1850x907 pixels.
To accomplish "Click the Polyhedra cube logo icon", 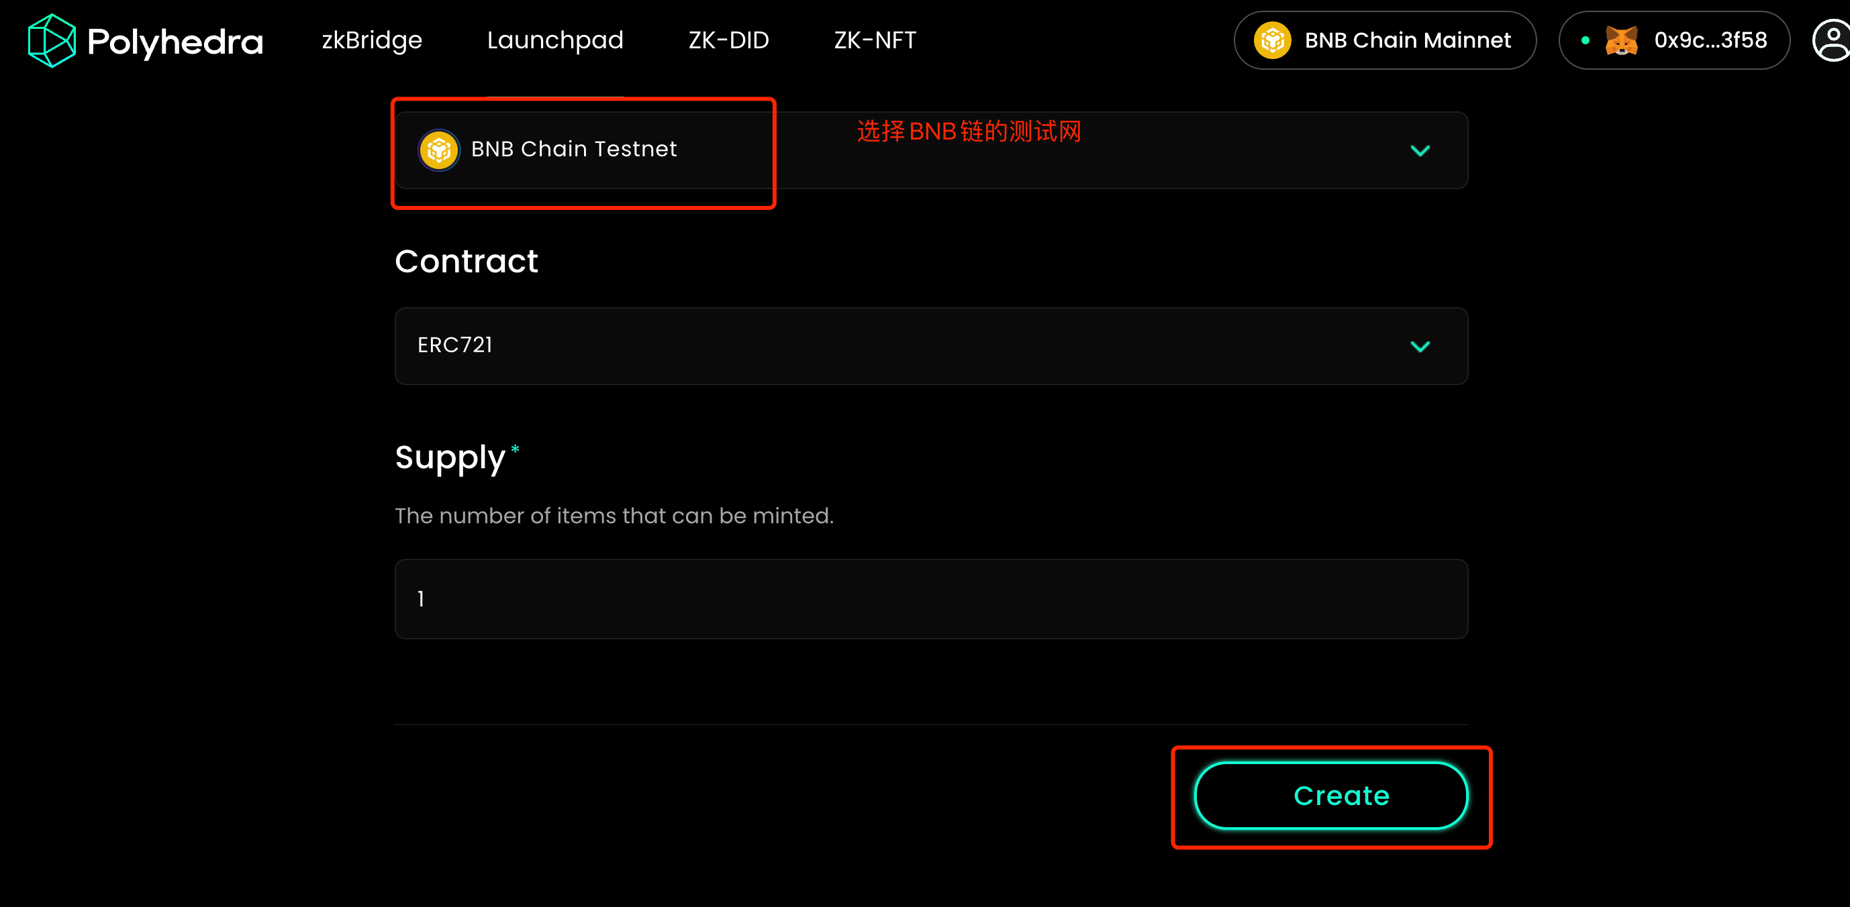I will pos(51,41).
